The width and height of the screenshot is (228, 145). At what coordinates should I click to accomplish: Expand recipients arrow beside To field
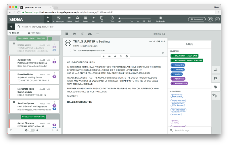click(x=70, y=51)
